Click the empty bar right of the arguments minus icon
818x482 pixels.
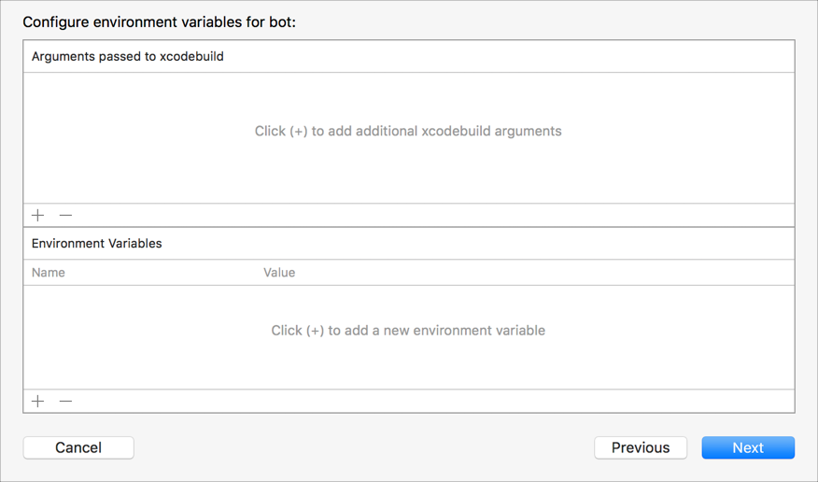[x=420, y=215]
